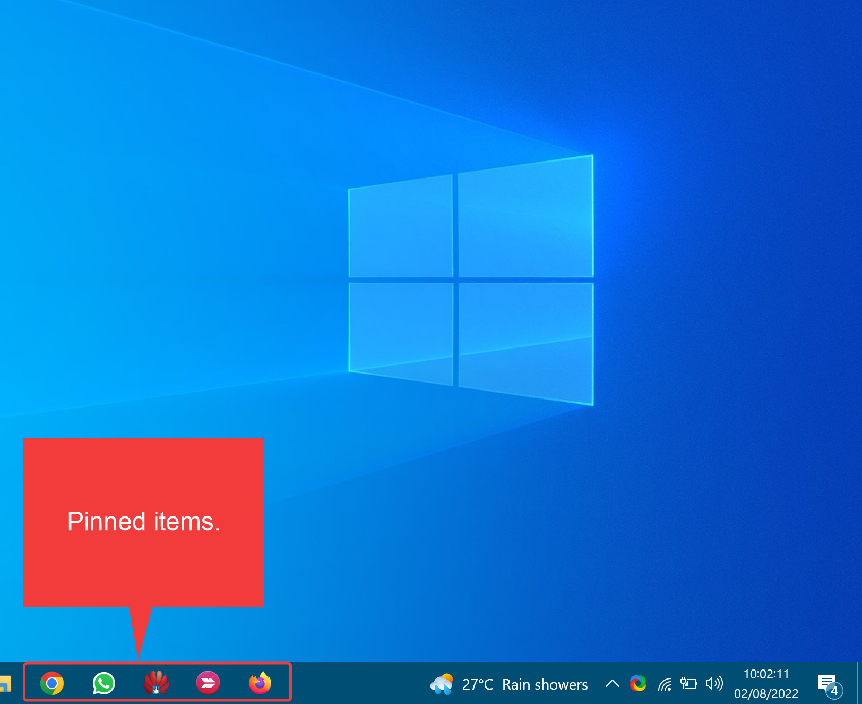
Task: Click the 27°C temperature reading
Action: coord(477,685)
